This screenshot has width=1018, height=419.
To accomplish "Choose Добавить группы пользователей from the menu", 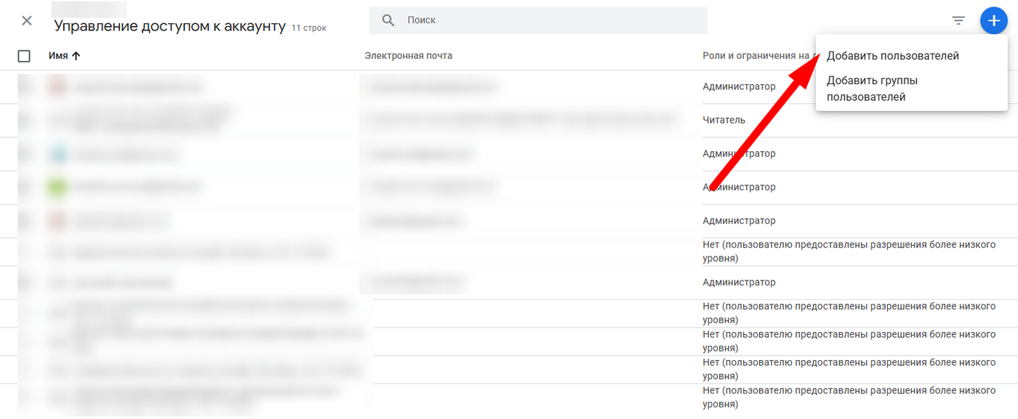I will coord(872,89).
